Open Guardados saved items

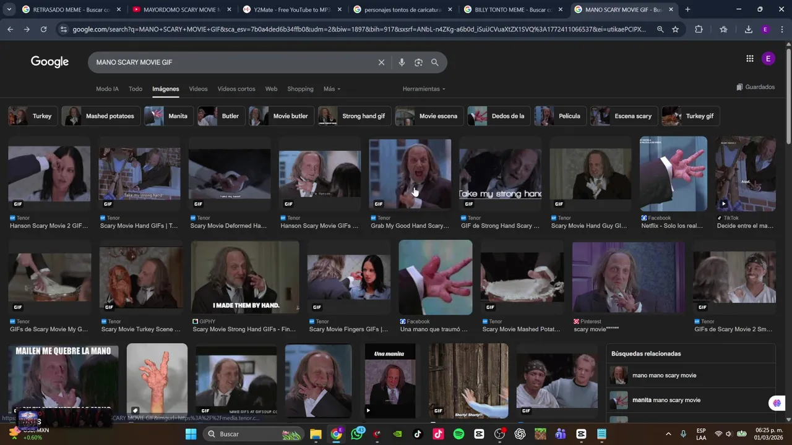click(755, 87)
